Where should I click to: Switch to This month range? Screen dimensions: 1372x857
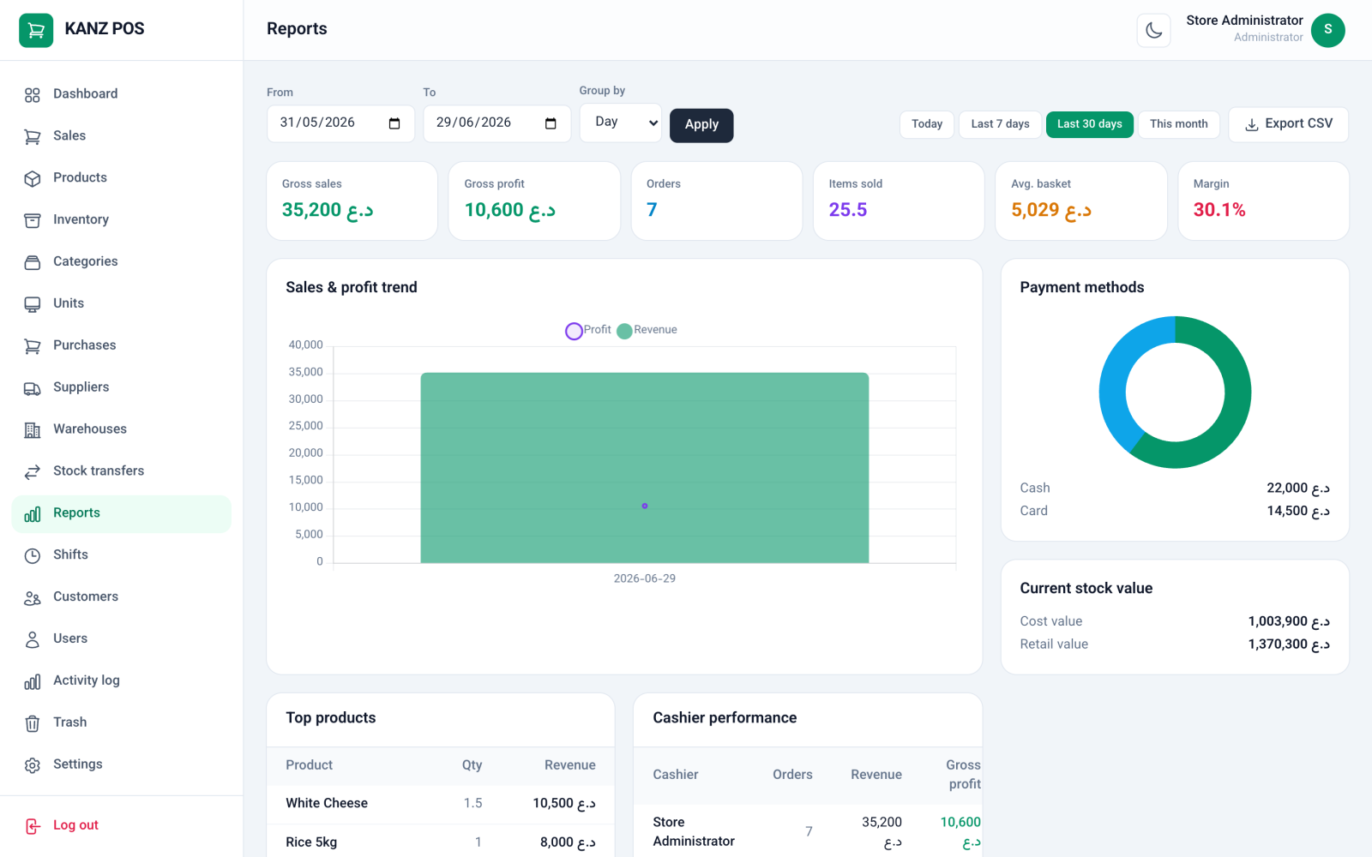click(1178, 124)
